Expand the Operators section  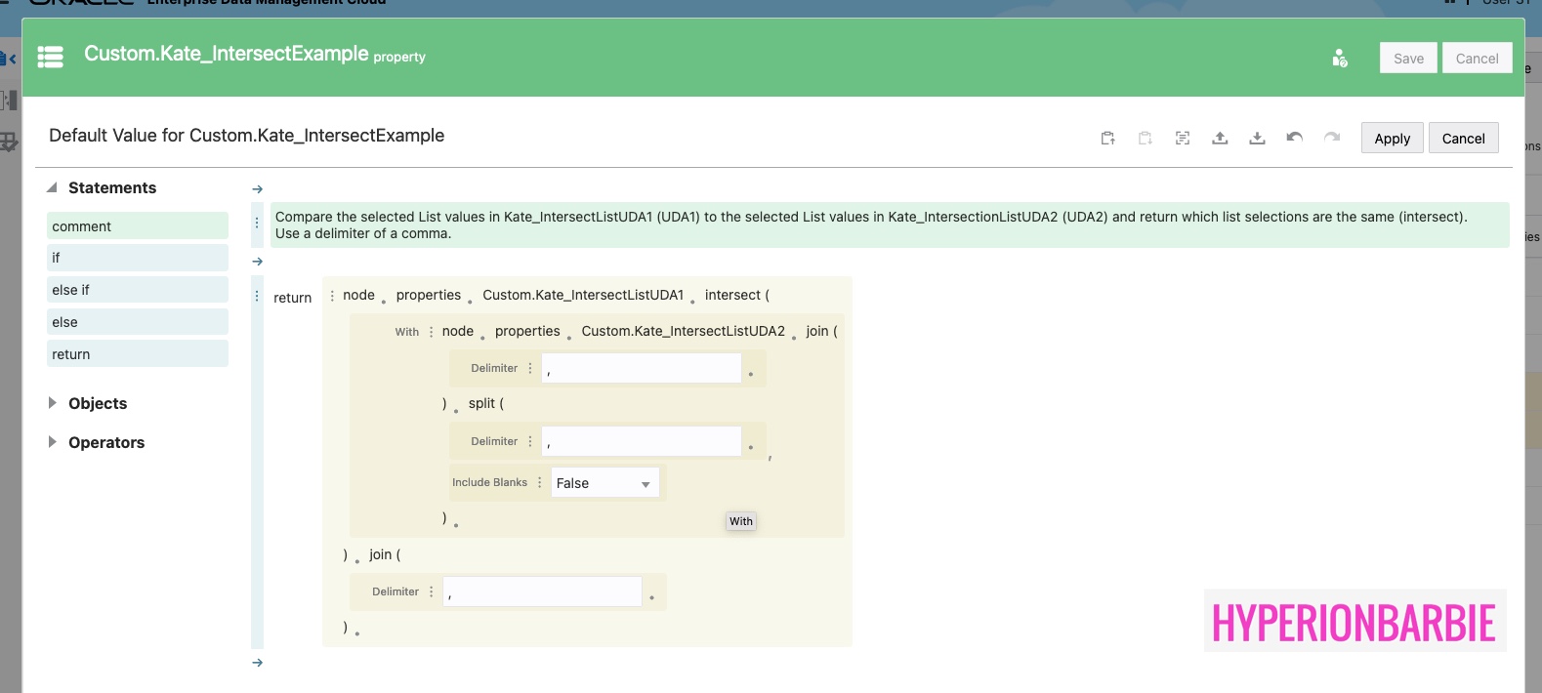[x=53, y=442]
